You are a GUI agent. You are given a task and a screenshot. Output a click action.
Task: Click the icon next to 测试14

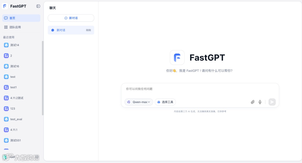click(x=6, y=45)
